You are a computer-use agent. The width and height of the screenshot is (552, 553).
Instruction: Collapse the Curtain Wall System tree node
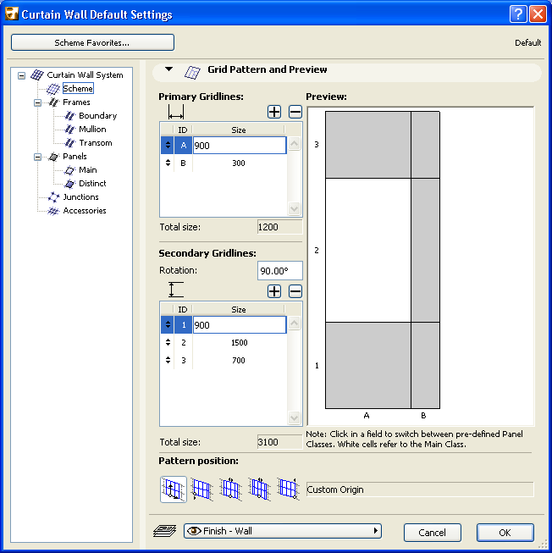[x=21, y=75]
